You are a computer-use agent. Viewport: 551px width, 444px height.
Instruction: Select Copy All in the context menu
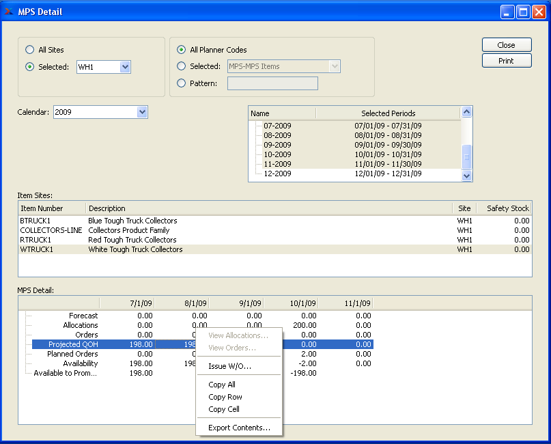222,385
